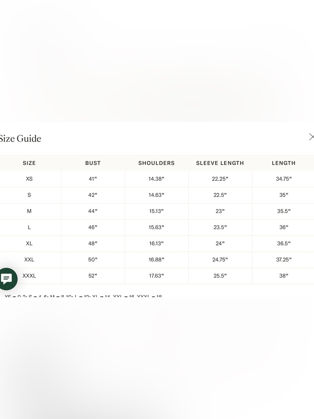Click the 36" length cell for L

click(284, 227)
